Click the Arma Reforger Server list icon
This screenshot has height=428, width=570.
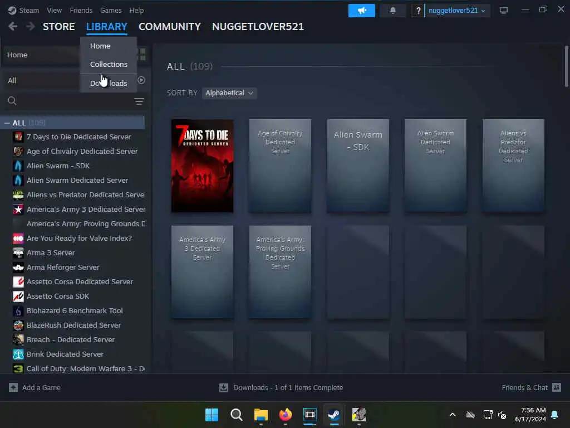[x=18, y=267]
